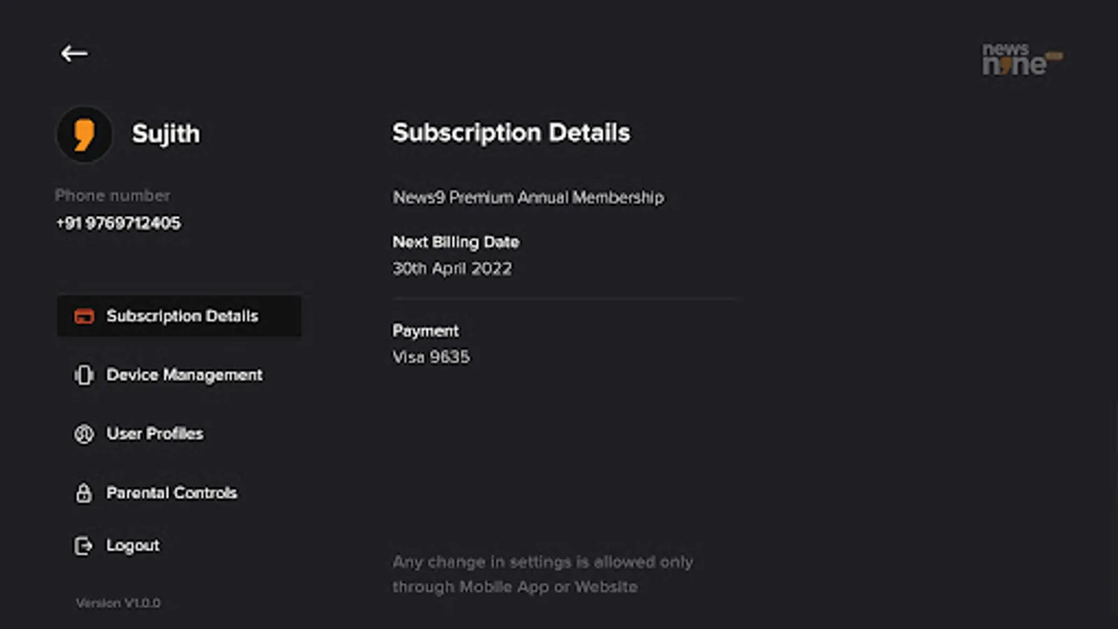Click the Sujith profile name
Screen dimensions: 1118x629
point(166,133)
